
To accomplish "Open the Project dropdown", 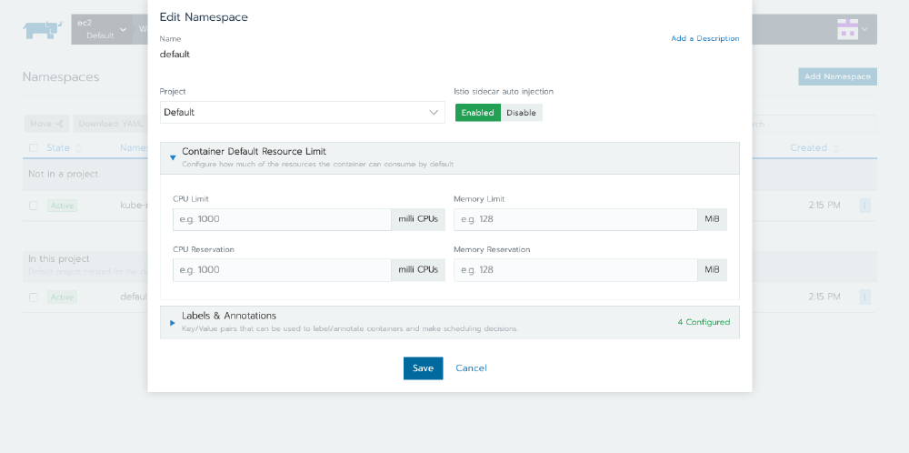I will (302, 113).
